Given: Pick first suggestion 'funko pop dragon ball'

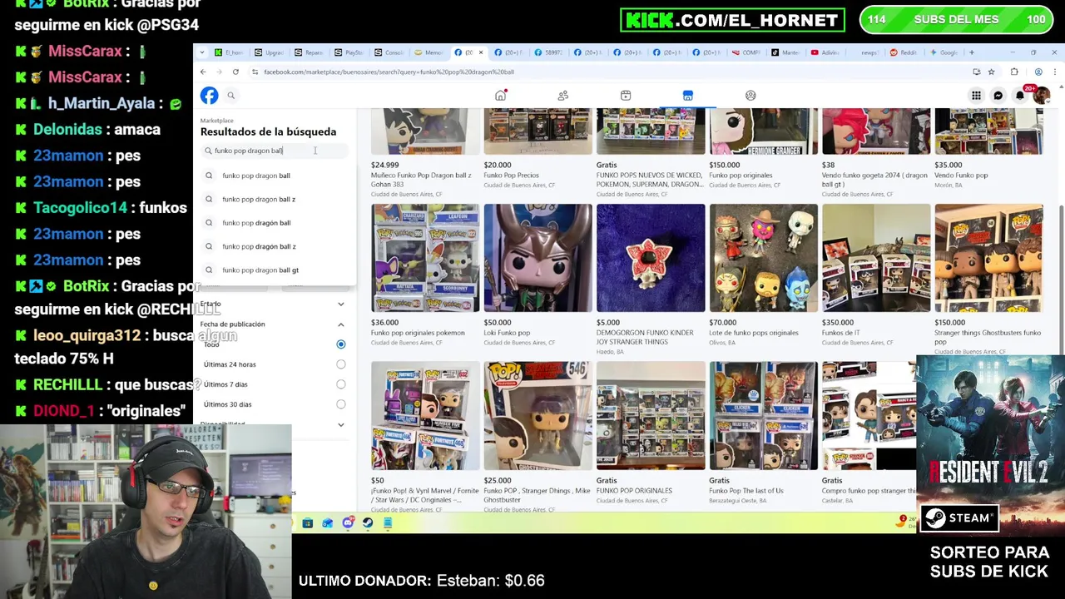Looking at the screenshot, I should tap(275, 176).
